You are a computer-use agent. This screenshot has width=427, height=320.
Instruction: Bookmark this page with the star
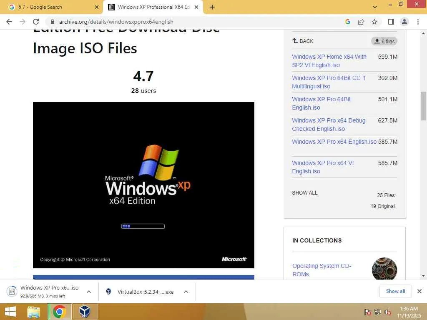[x=374, y=22]
